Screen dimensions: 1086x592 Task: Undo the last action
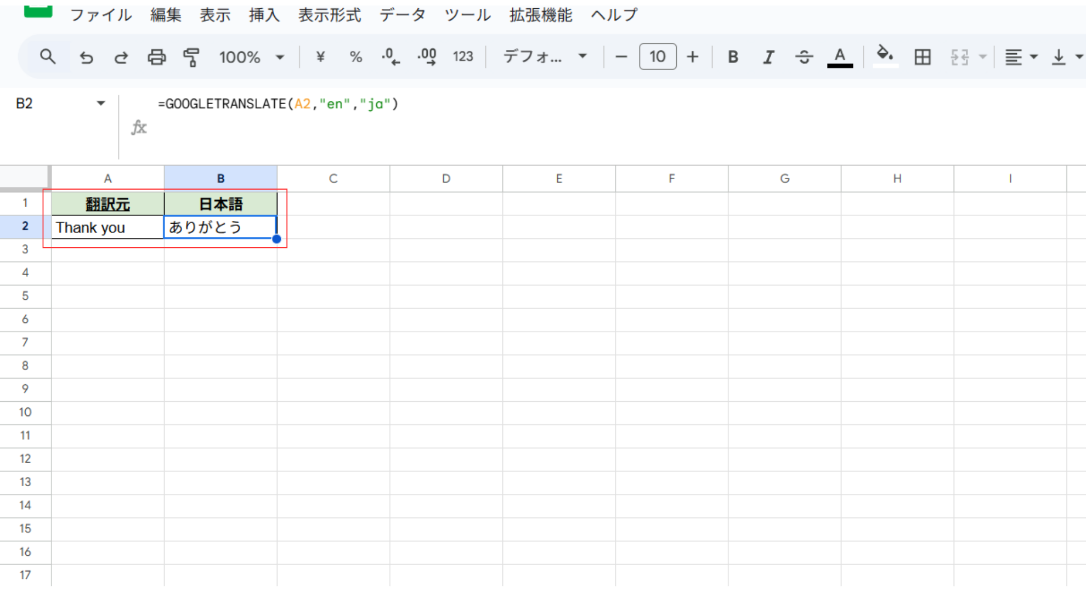click(x=86, y=57)
